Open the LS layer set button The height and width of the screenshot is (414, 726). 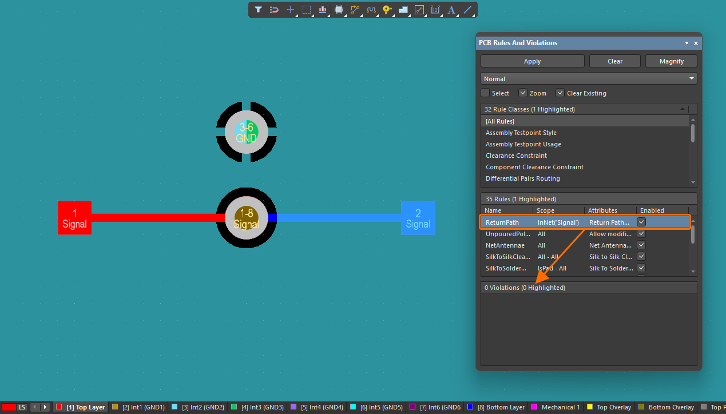click(22, 407)
